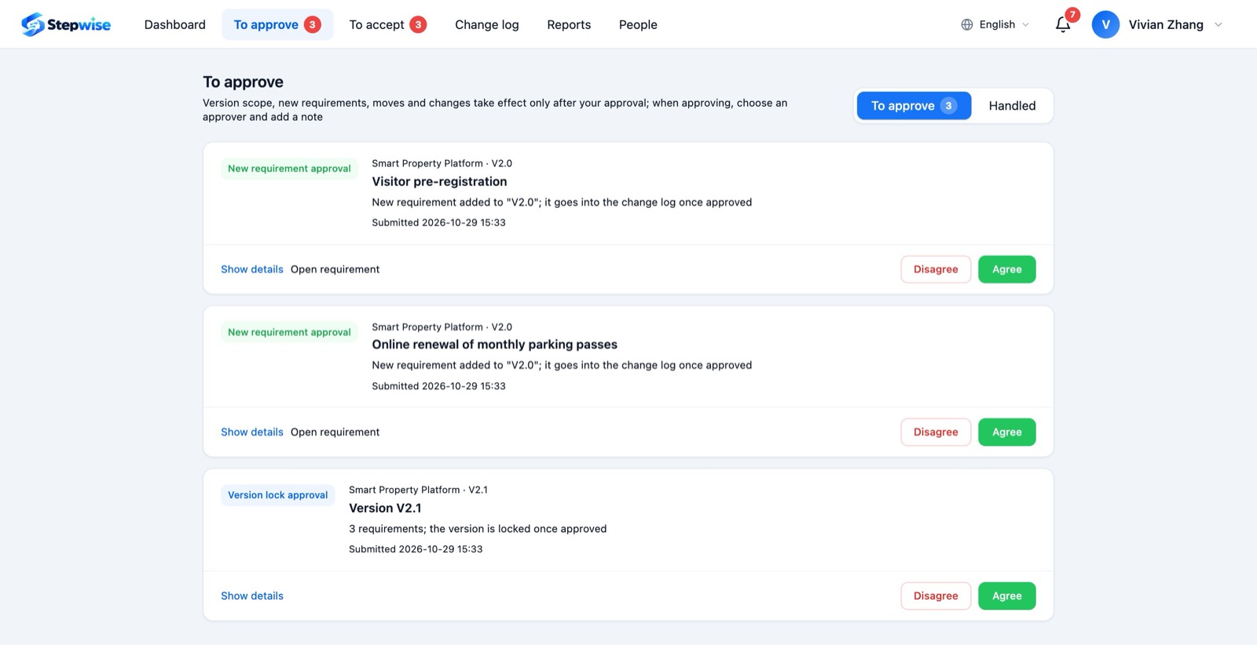Click Vivian Zhang's avatar circle

[x=1105, y=24]
